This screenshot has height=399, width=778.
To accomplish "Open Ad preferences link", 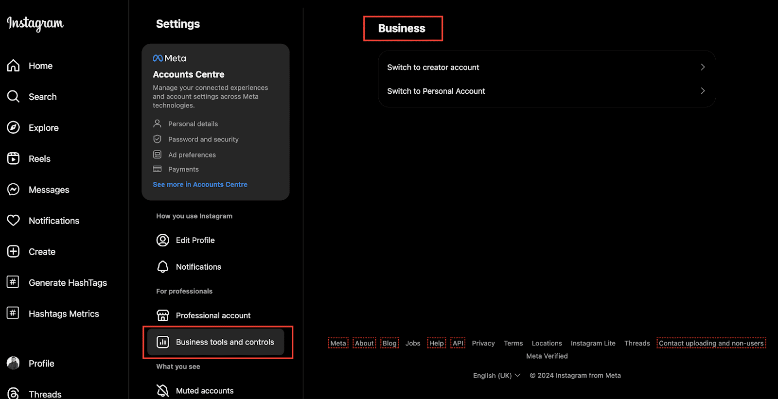I will (x=192, y=155).
